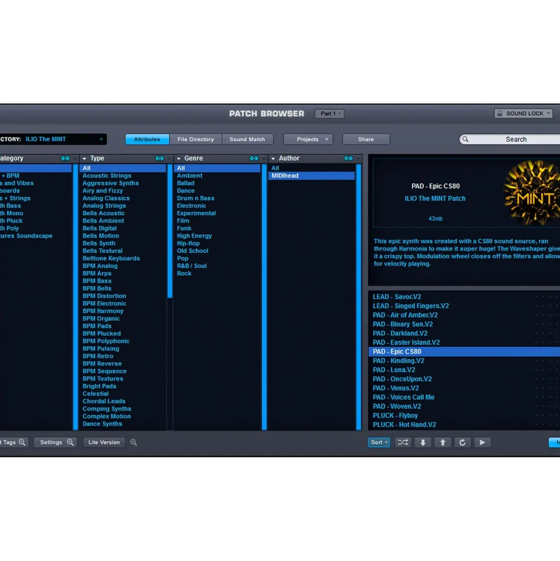
Task: Select MIDIhead author
Action: coord(311,175)
